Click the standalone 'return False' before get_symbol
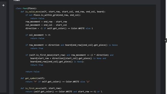 click(x=32, y=72)
